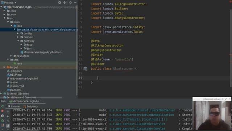232x131 pixels.
Task: Collapse all nodes in Project panel
Action: tap(65, 3)
